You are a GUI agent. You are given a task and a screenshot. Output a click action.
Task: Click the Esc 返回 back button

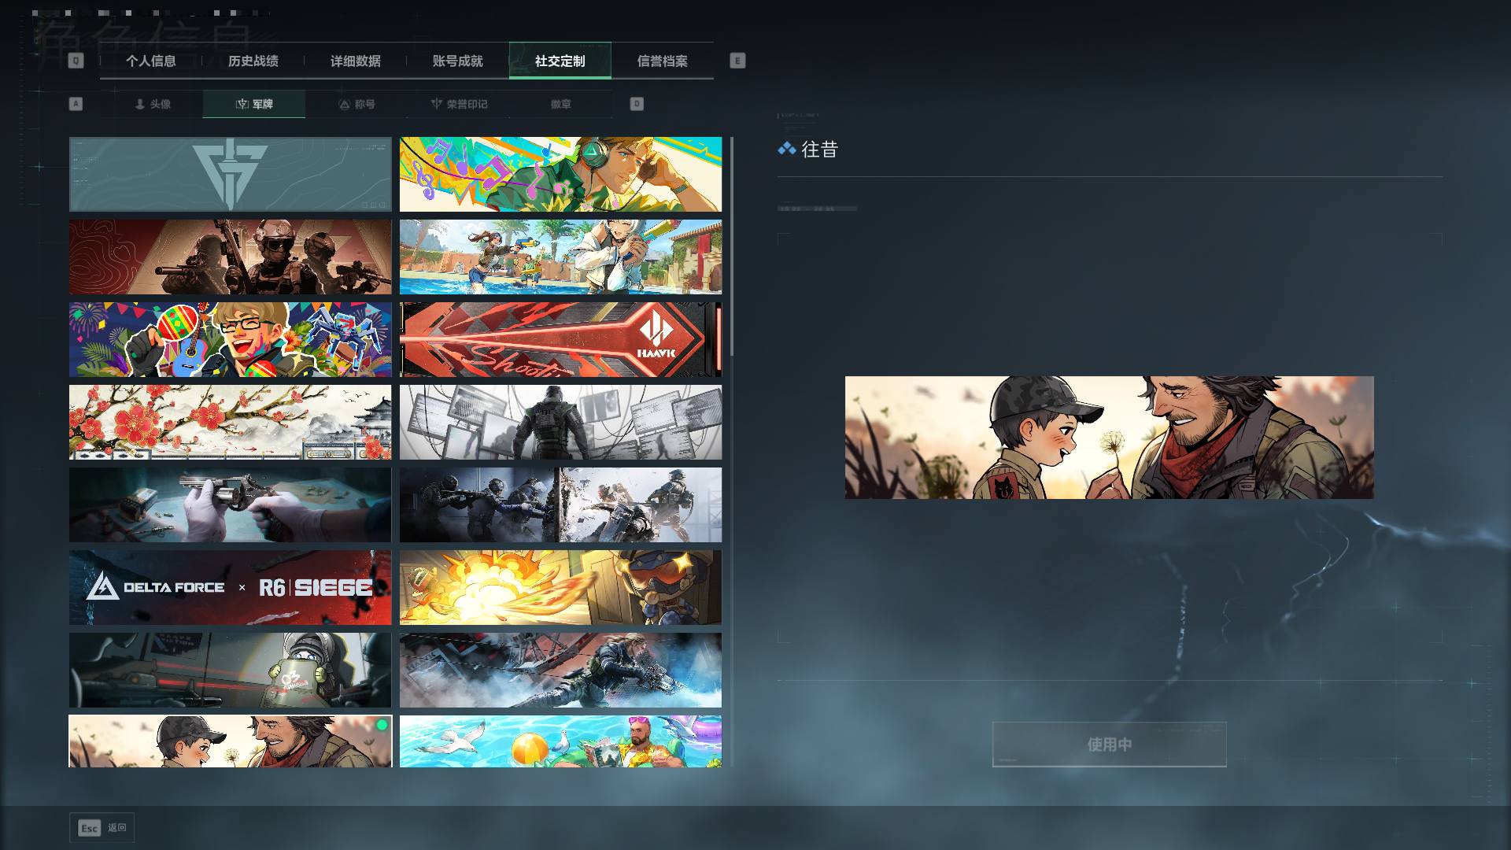pos(102,828)
